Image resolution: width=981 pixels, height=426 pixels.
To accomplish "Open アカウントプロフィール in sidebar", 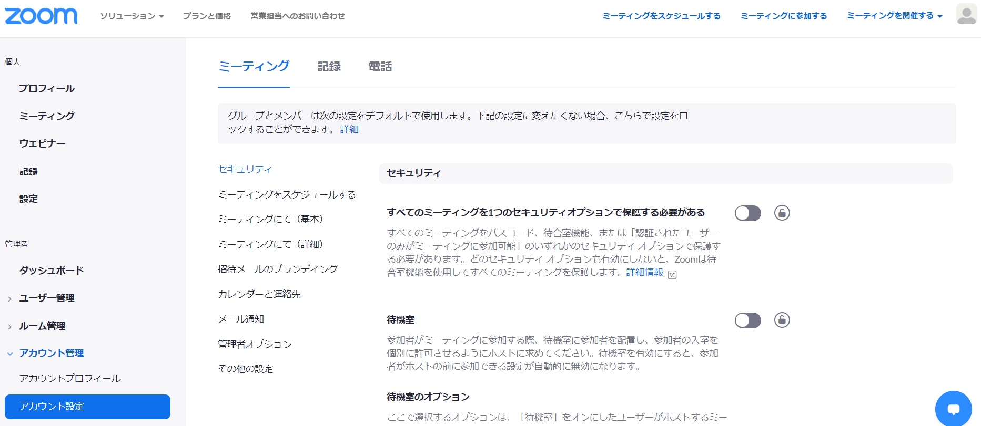I will pos(70,378).
